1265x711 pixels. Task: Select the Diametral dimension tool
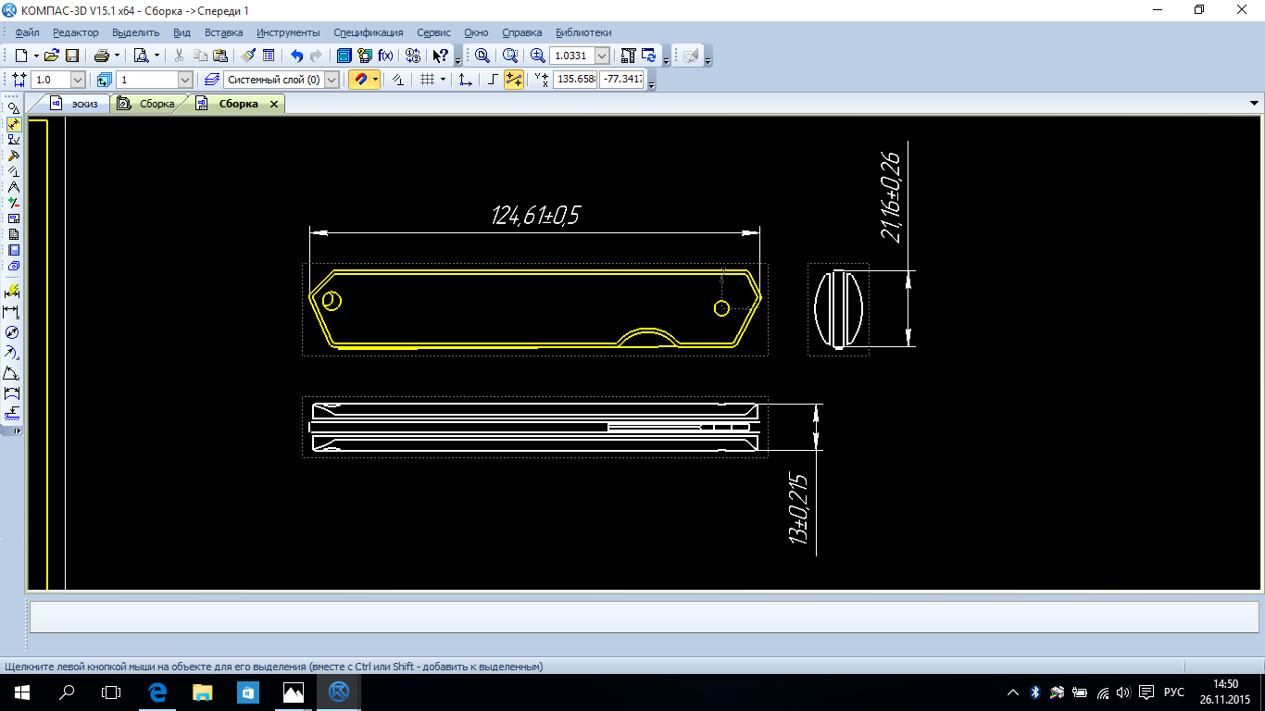pyautogui.click(x=13, y=332)
